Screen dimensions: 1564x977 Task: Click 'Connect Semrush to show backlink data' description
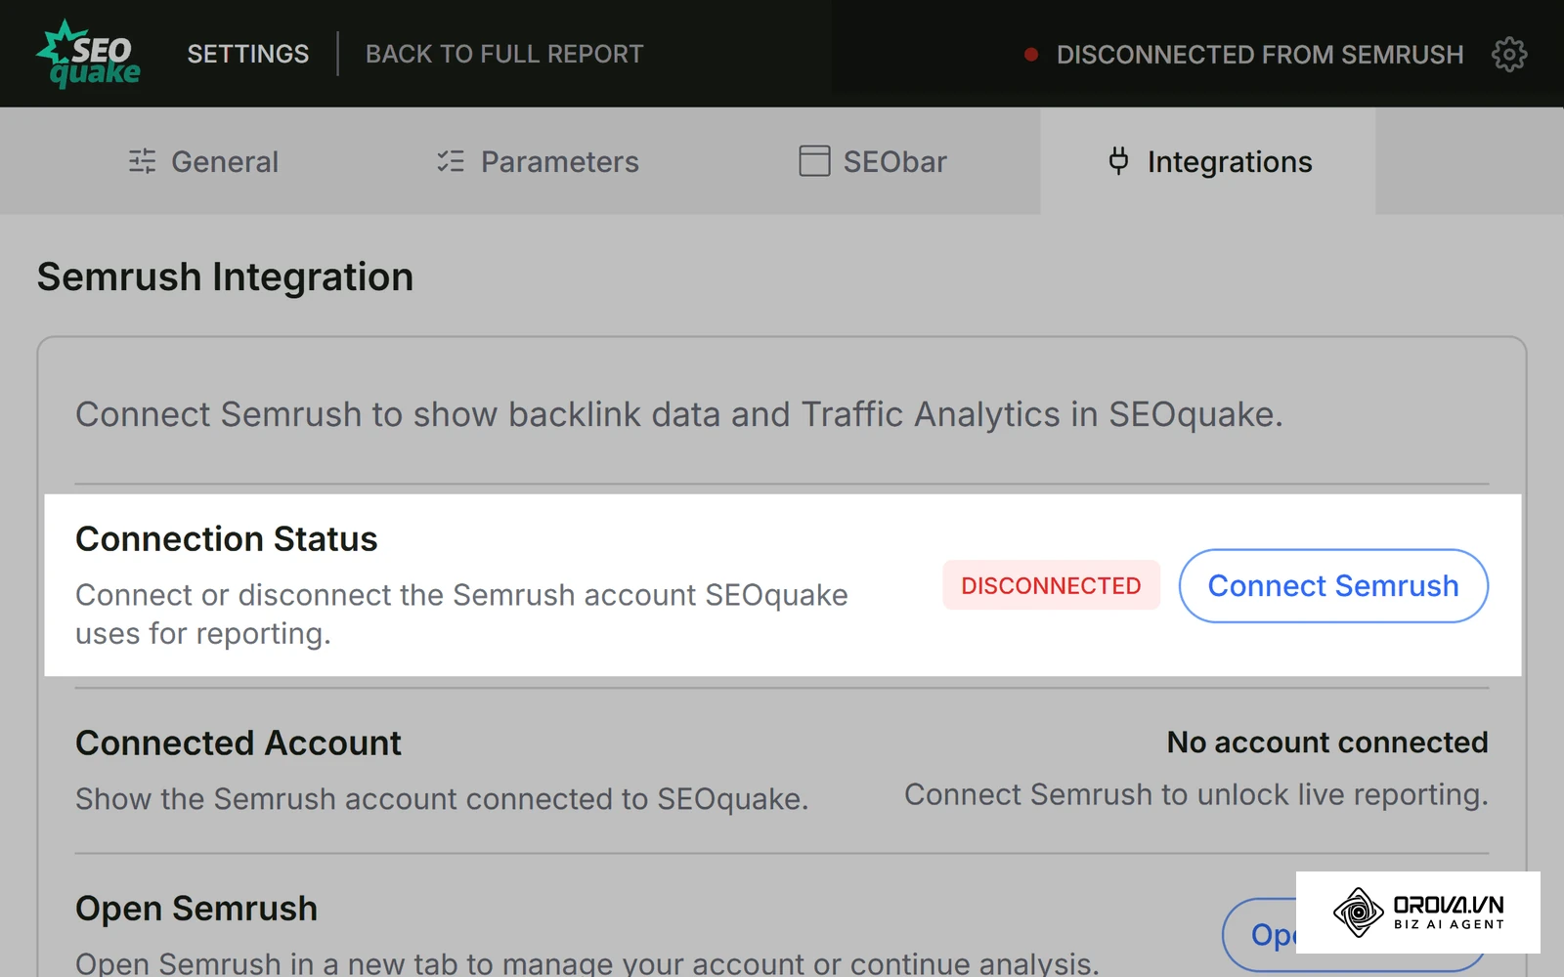pos(679,415)
